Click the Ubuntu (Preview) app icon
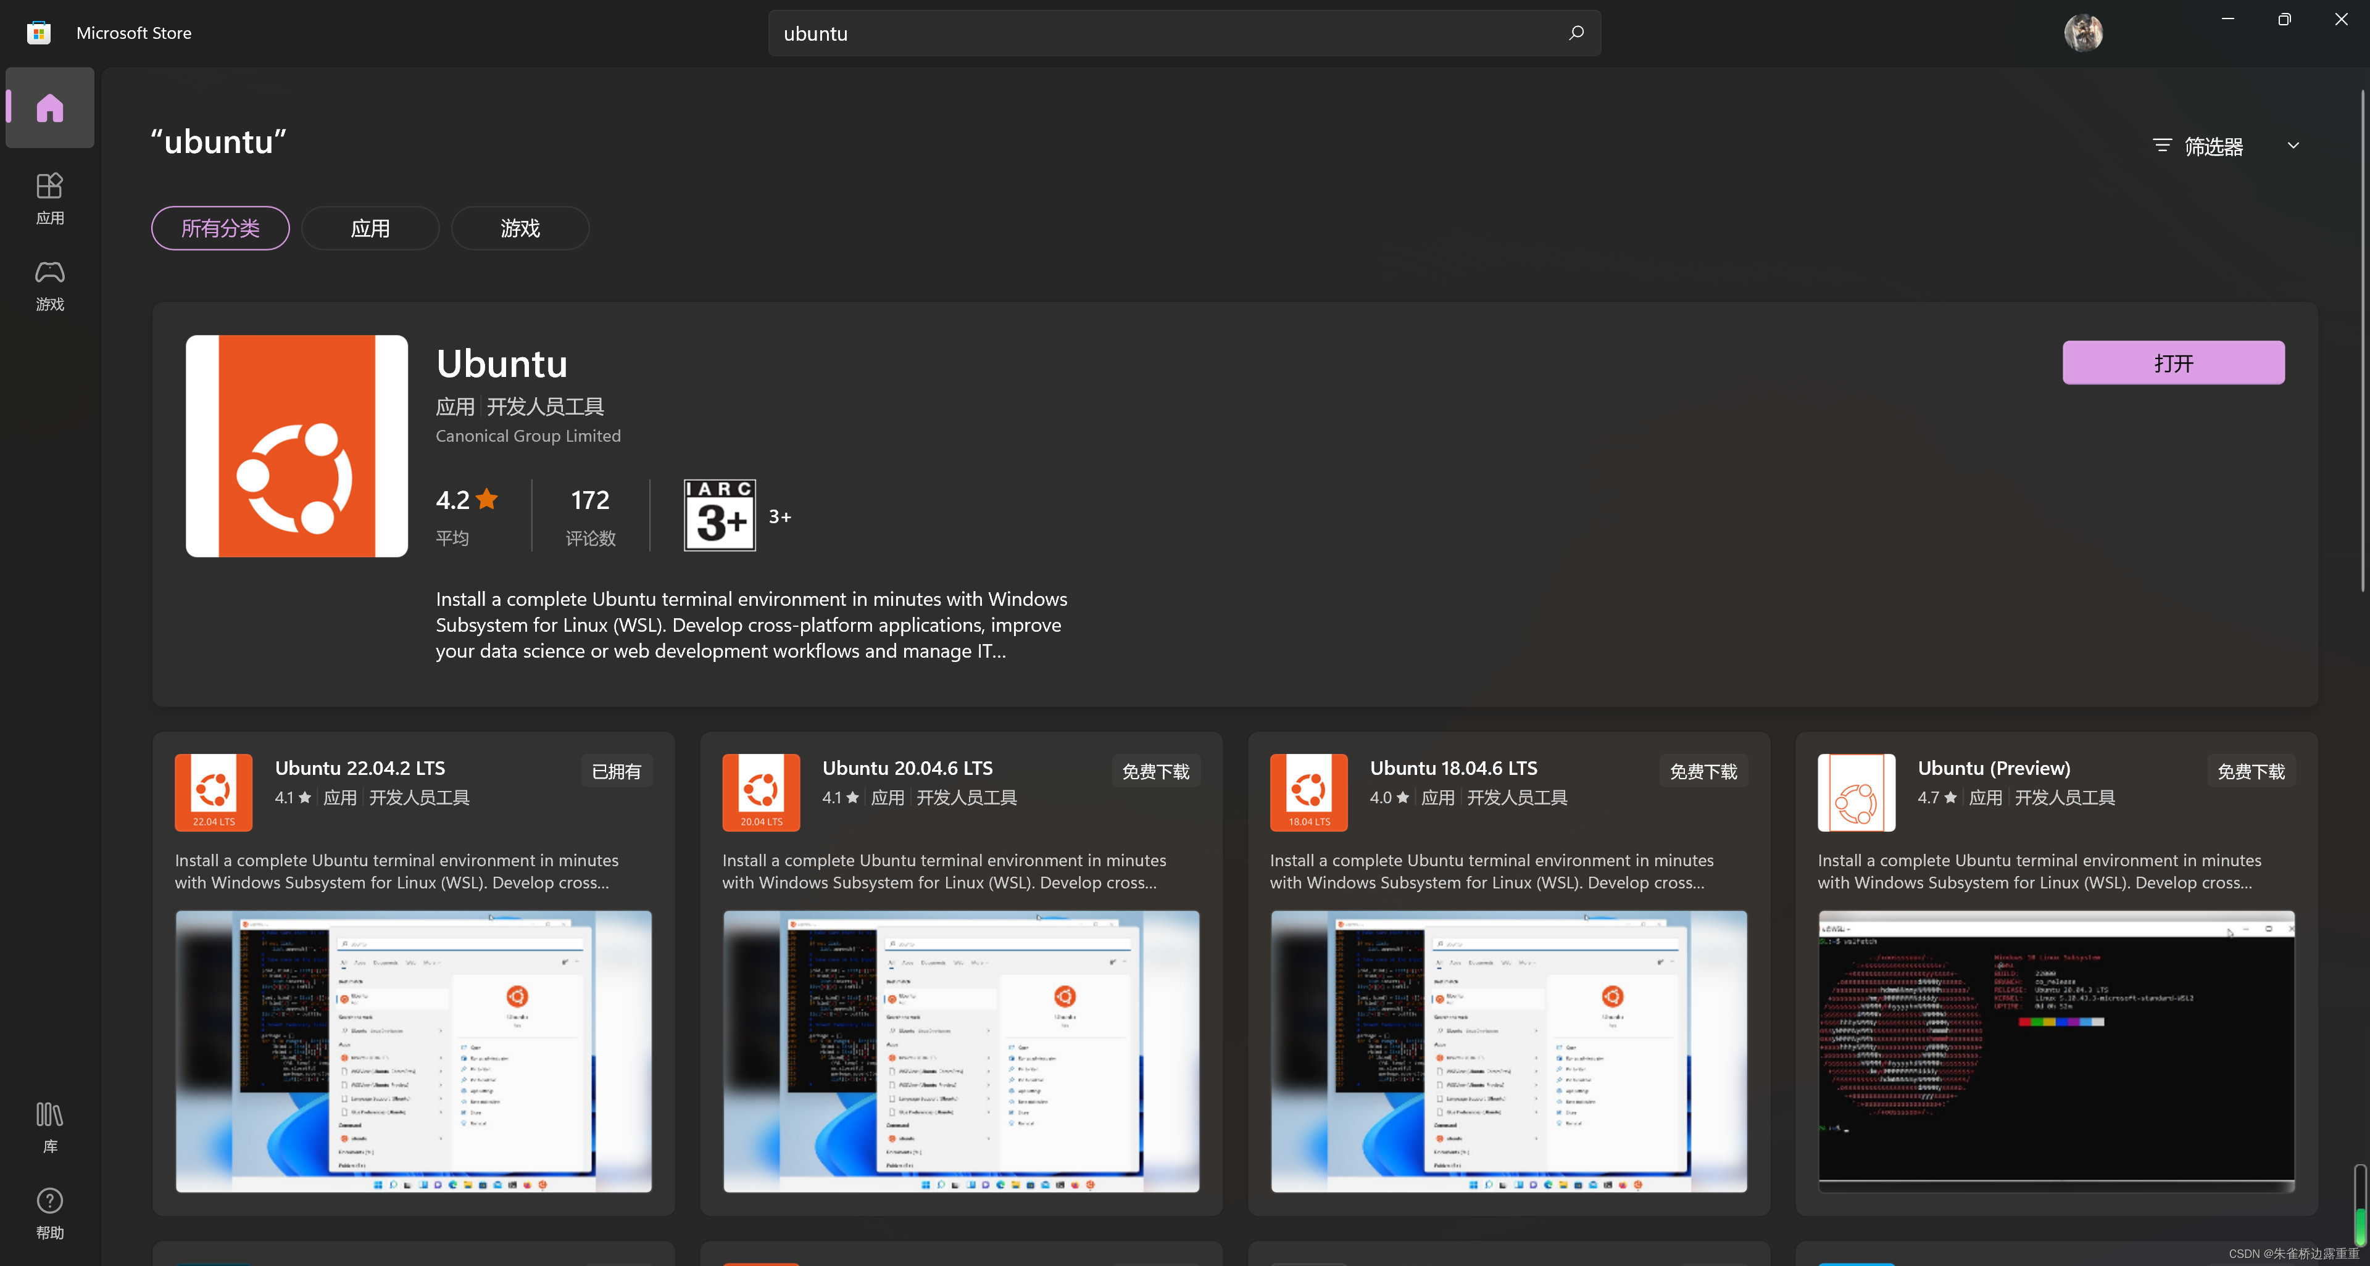The height and width of the screenshot is (1266, 2370). (1856, 792)
